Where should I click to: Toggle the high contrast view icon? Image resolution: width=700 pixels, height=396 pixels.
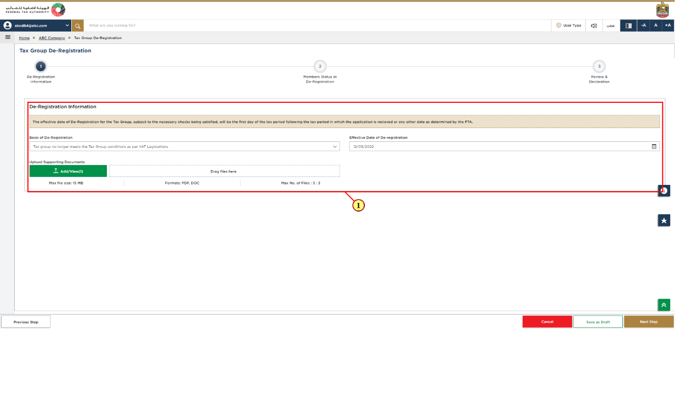tap(629, 26)
